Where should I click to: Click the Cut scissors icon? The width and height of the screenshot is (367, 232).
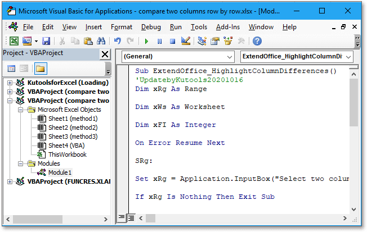(62, 41)
